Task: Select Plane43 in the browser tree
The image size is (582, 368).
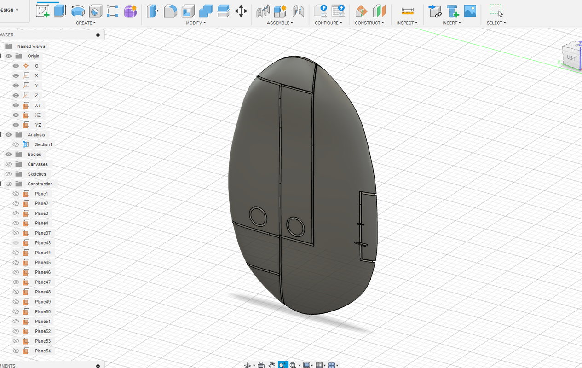Action: coord(43,243)
